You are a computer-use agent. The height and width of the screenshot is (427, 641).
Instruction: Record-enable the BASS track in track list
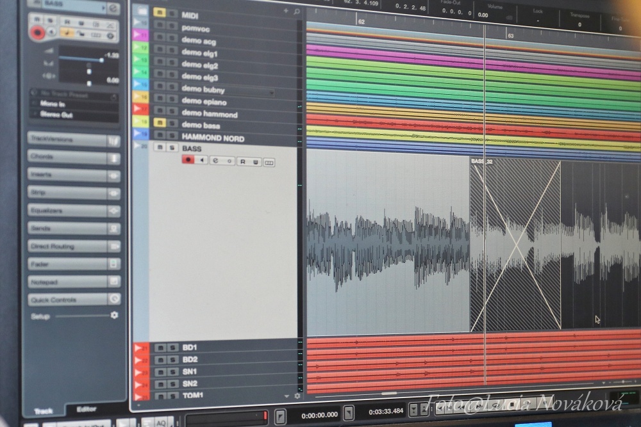click(x=188, y=159)
